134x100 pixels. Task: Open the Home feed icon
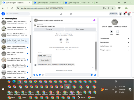(x=61, y=14)
